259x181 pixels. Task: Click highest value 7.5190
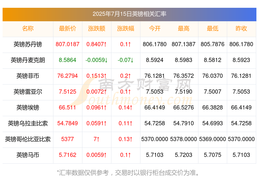pos(184,92)
